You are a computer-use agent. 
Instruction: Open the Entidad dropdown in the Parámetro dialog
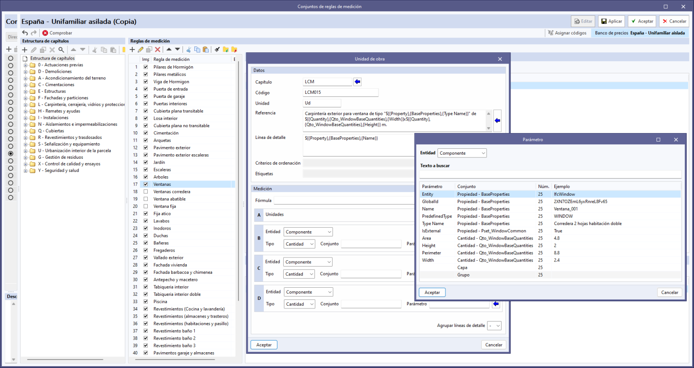coord(462,153)
